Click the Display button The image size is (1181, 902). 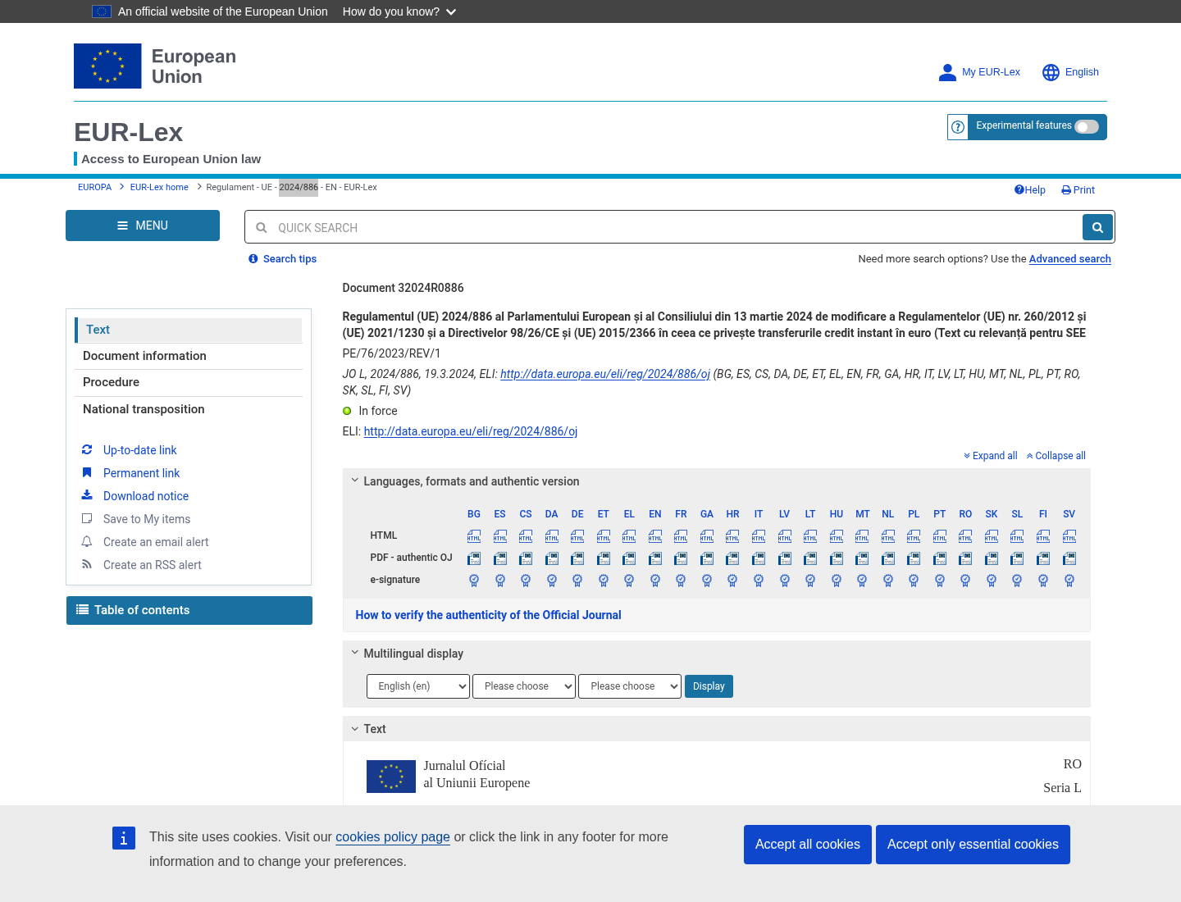point(709,686)
